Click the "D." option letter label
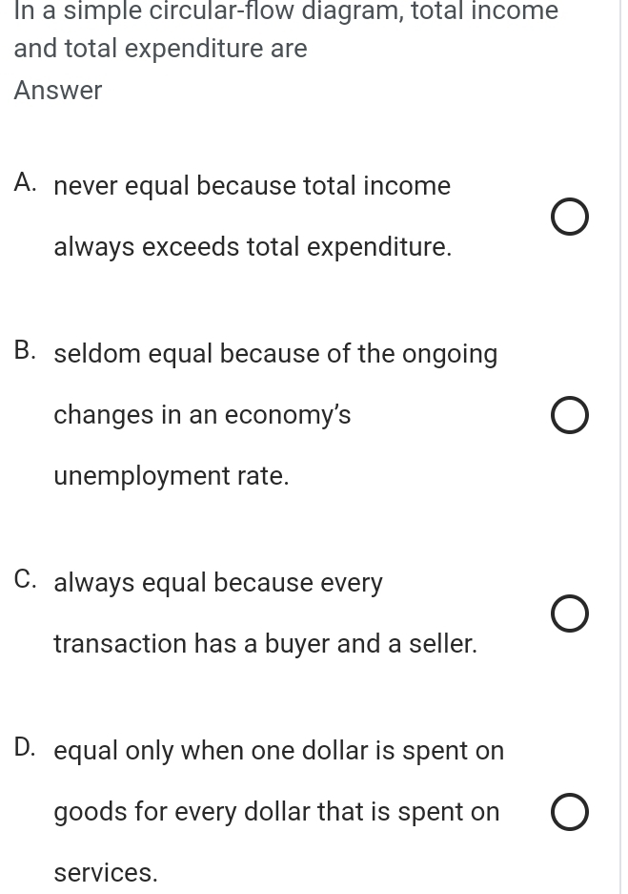This screenshot has height=894, width=628. pyautogui.click(x=27, y=748)
